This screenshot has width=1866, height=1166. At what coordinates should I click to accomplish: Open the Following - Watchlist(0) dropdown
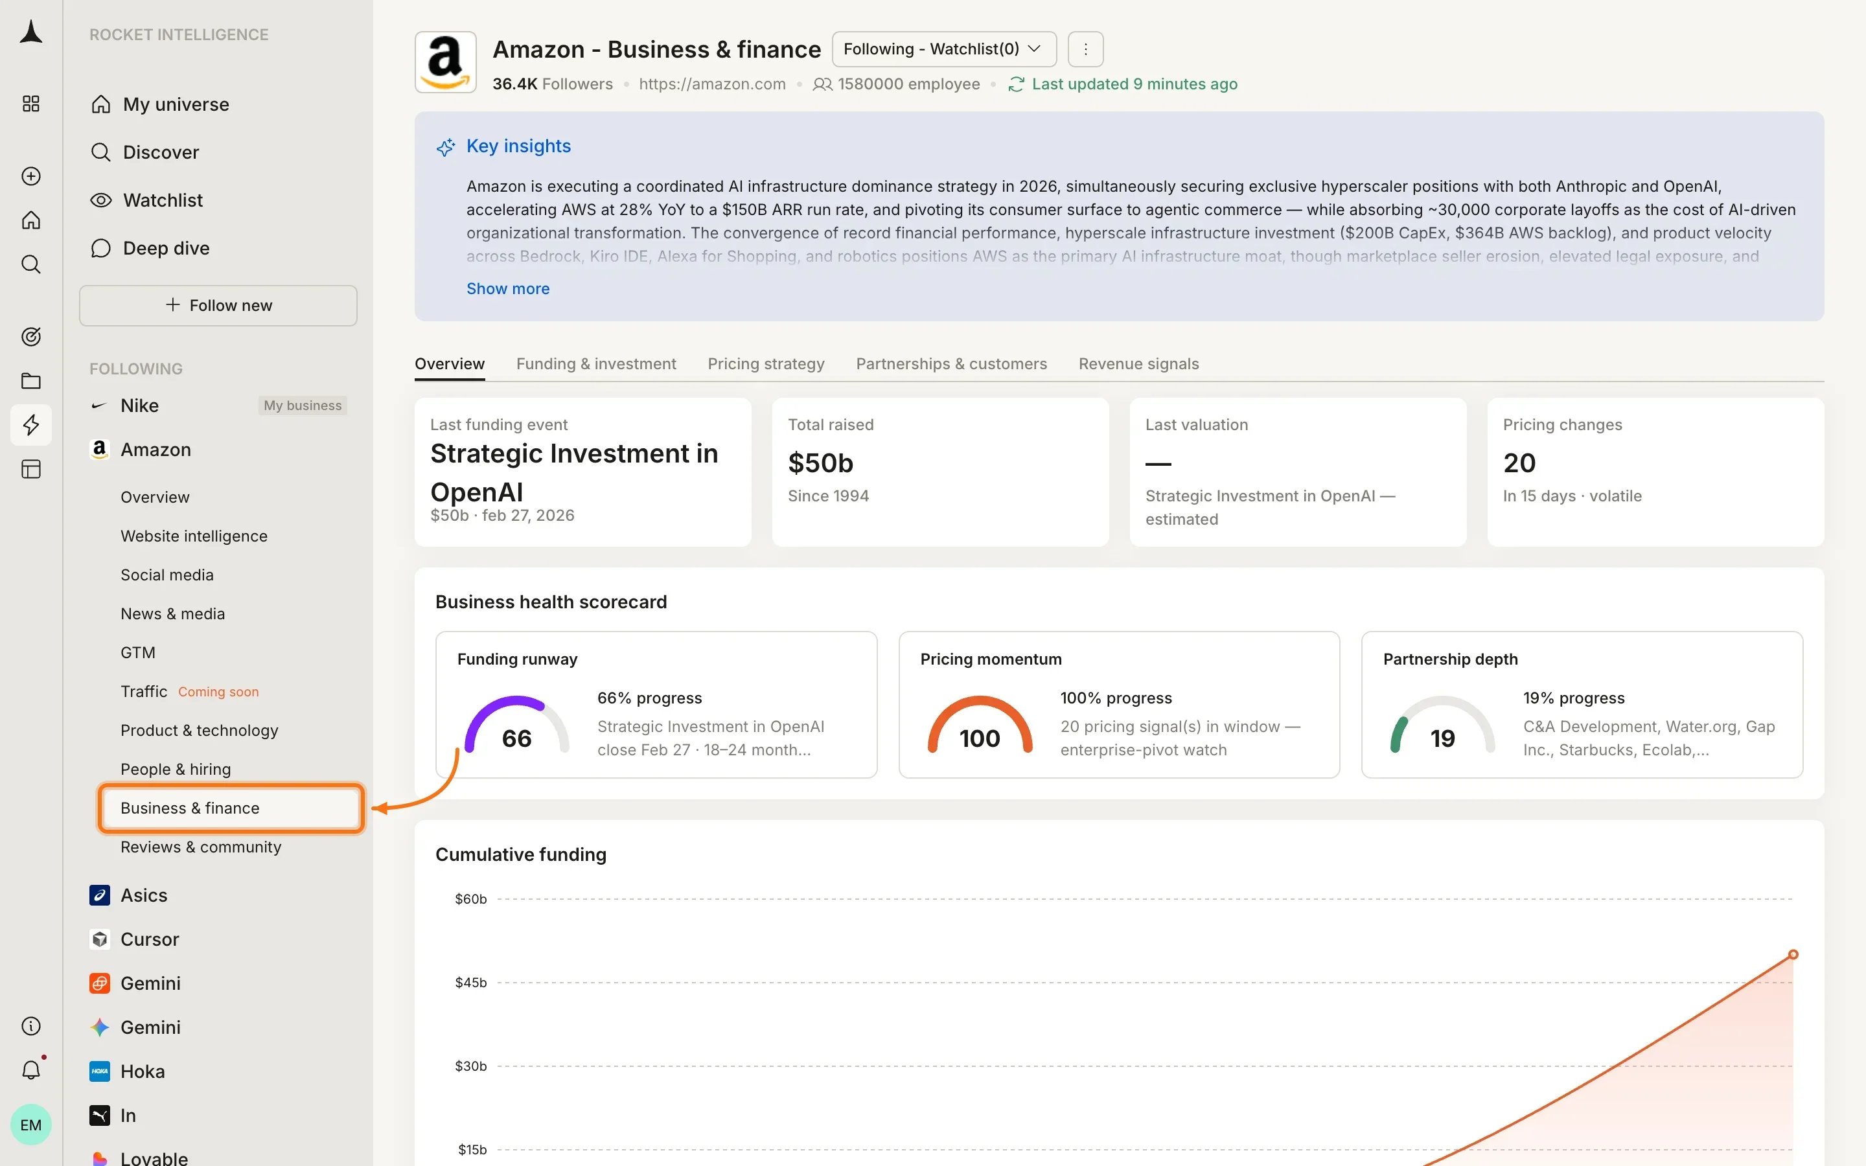tap(944, 49)
